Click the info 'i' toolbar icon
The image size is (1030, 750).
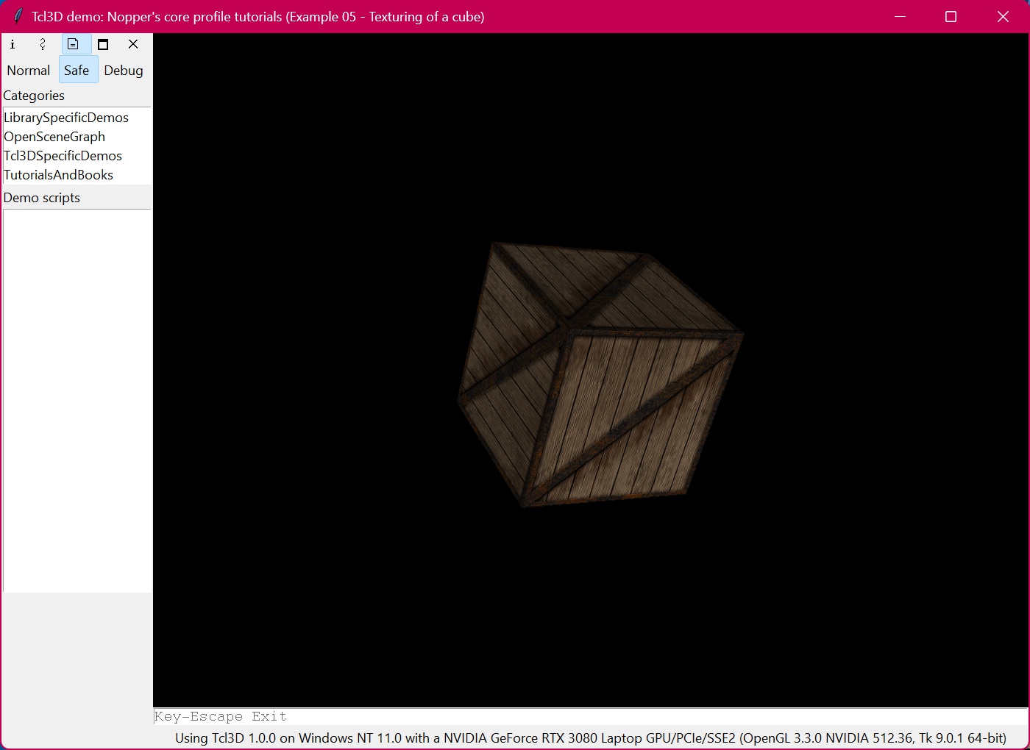point(13,44)
